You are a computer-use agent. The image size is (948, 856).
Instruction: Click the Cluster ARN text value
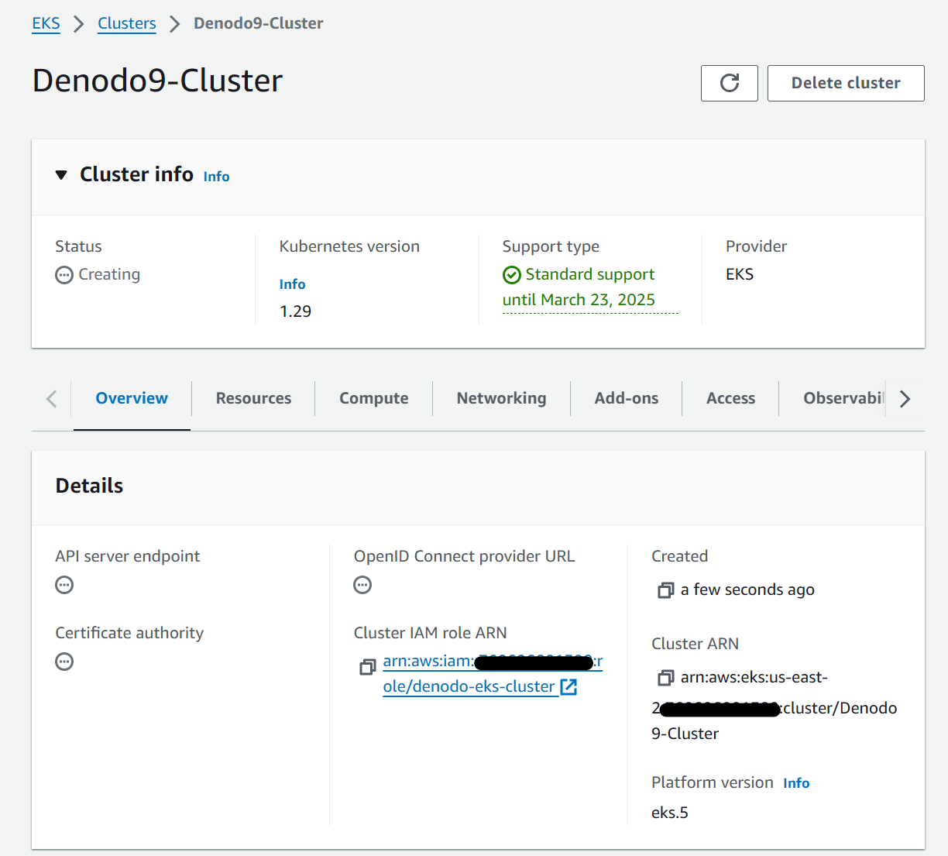[x=775, y=706]
